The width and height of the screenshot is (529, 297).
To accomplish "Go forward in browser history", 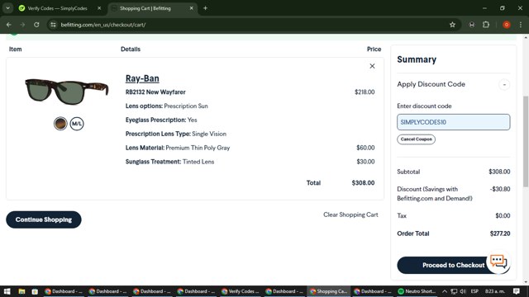I will tap(22, 25).
